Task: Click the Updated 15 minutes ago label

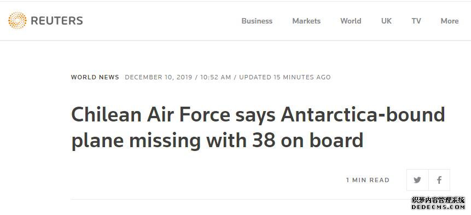Action: [x=285, y=77]
